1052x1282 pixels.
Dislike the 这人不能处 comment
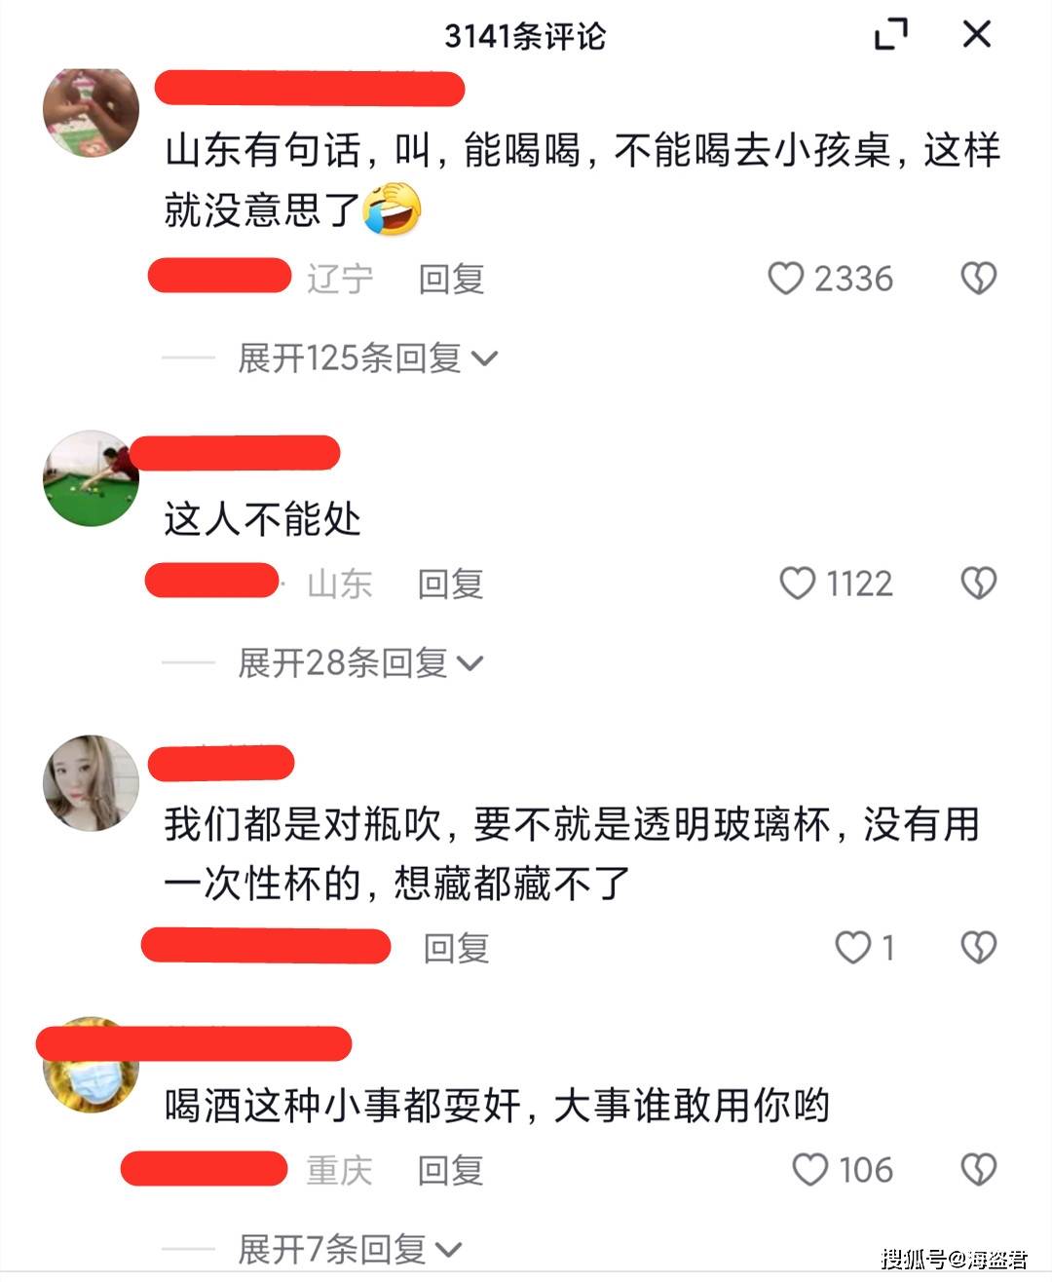point(979,584)
